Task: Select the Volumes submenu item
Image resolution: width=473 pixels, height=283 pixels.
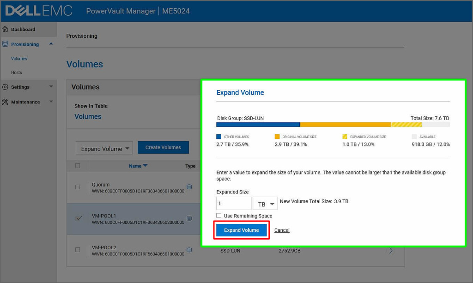Action: [x=19, y=59]
